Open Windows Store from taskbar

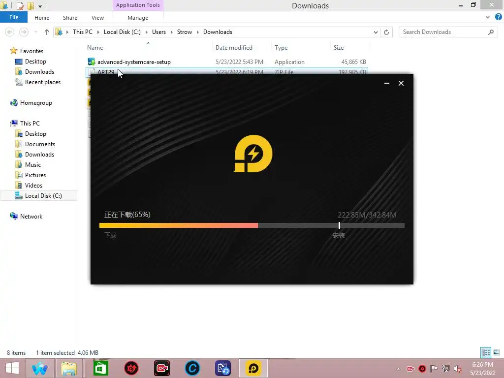click(100, 368)
